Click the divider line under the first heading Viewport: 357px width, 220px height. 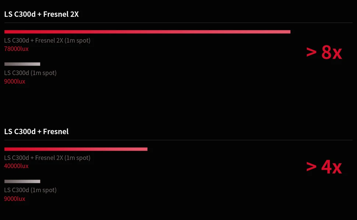pos(178,23)
